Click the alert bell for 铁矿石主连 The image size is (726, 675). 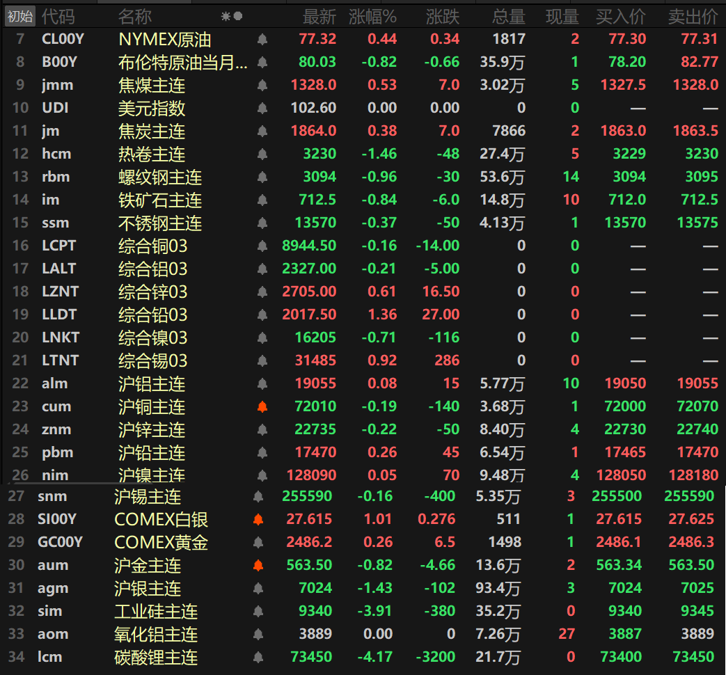pyautogui.click(x=261, y=200)
